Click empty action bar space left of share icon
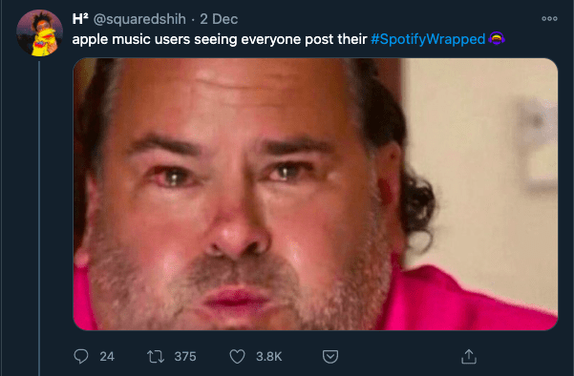 (399, 357)
